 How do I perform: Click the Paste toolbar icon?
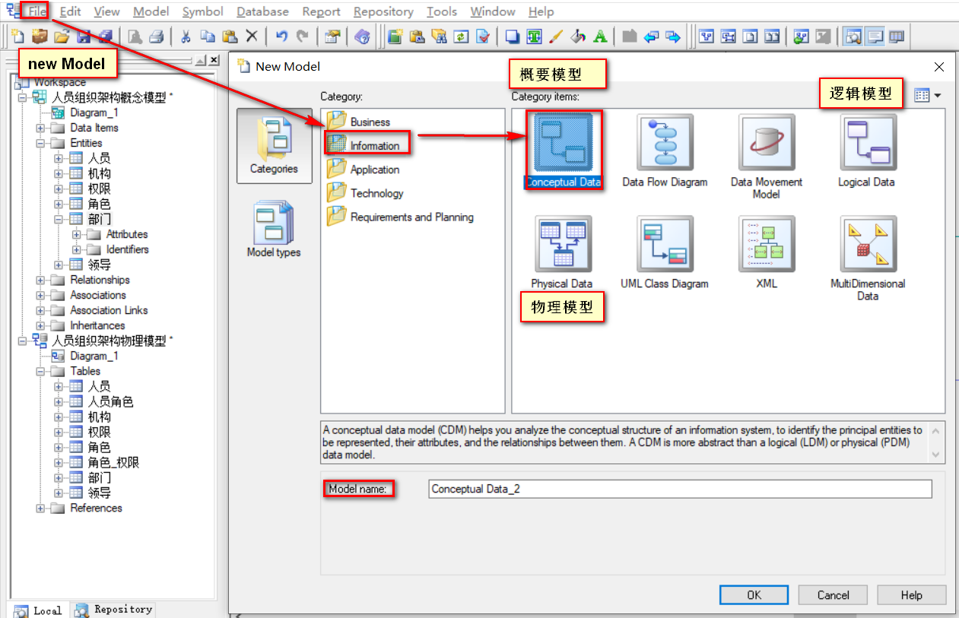[229, 36]
